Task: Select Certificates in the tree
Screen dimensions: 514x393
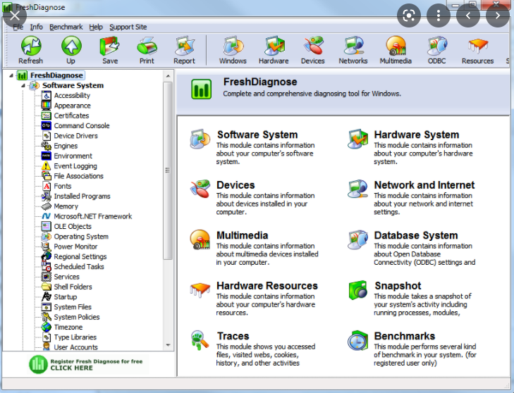Action: [x=71, y=116]
